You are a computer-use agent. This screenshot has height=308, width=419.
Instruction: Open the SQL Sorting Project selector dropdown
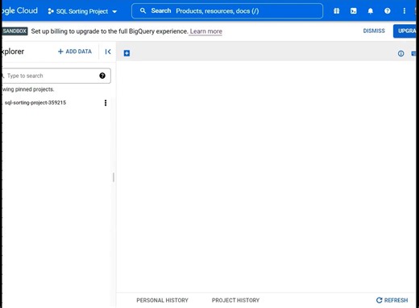(82, 11)
